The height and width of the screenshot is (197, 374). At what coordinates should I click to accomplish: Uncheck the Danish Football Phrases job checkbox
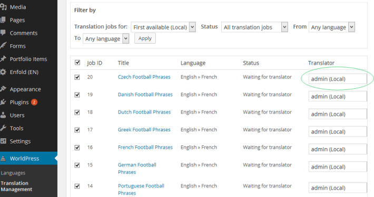pyautogui.click(x=77, y=95)
